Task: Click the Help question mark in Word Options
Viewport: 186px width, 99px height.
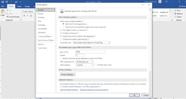Action: pos(142,5)
